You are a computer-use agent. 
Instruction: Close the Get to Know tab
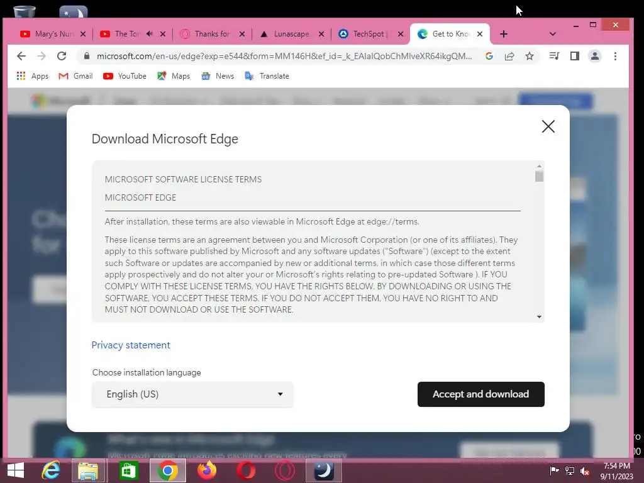tap(480, 34)
